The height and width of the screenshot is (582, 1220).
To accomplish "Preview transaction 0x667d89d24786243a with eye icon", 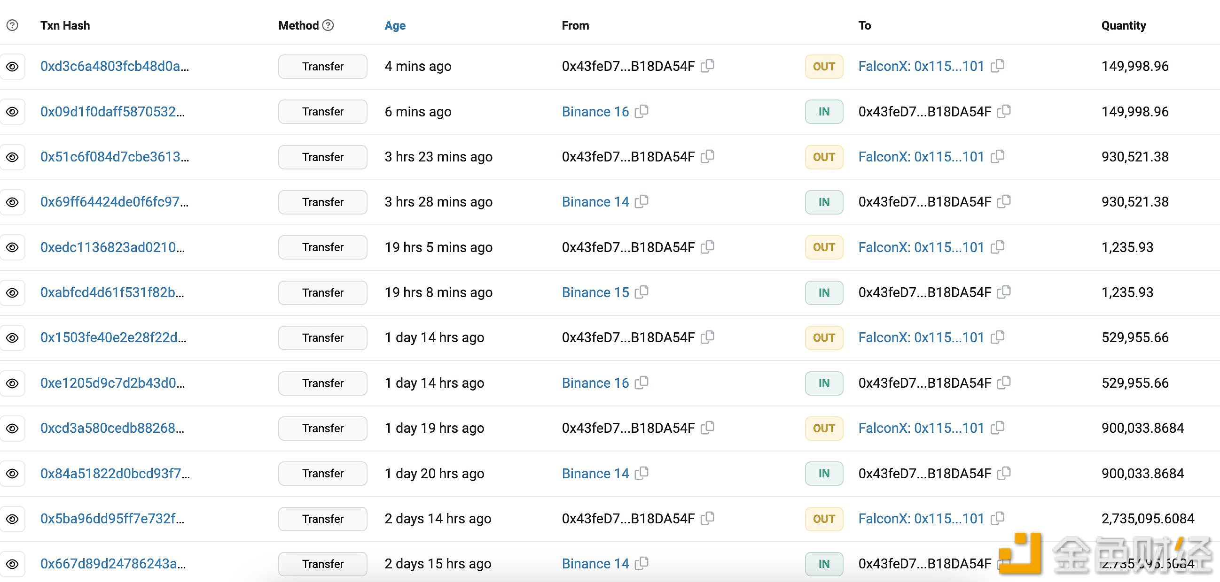I will pyautogui.click(x=12, y=564).
